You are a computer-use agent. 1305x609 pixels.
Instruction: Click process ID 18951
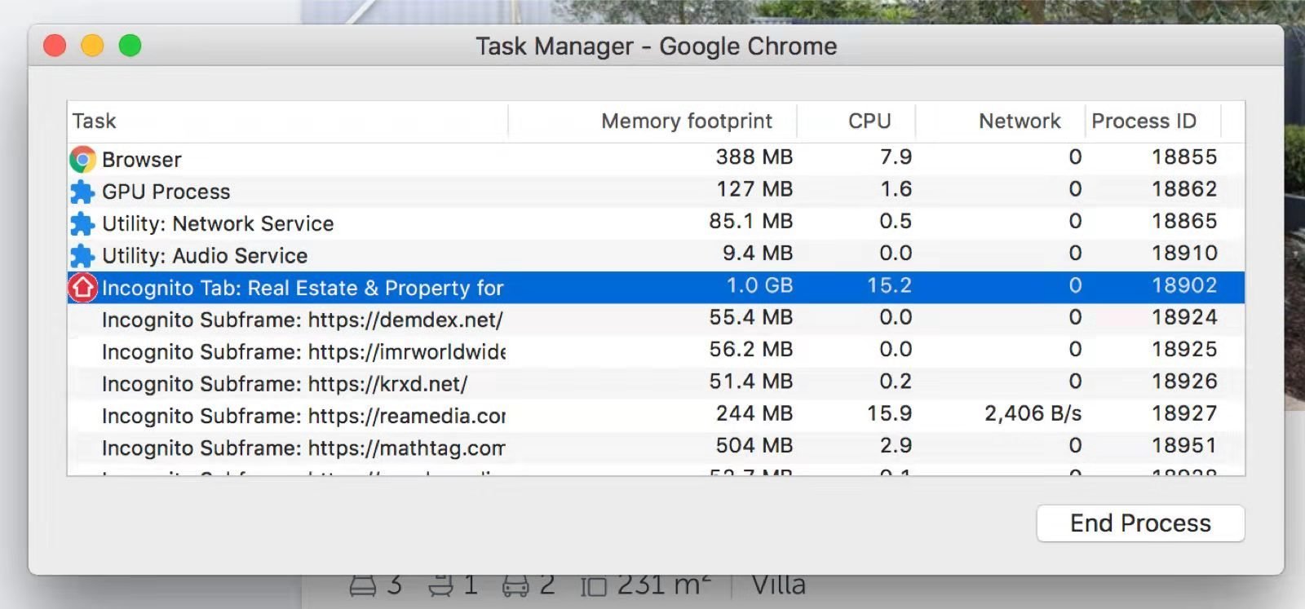[1184, 445]
